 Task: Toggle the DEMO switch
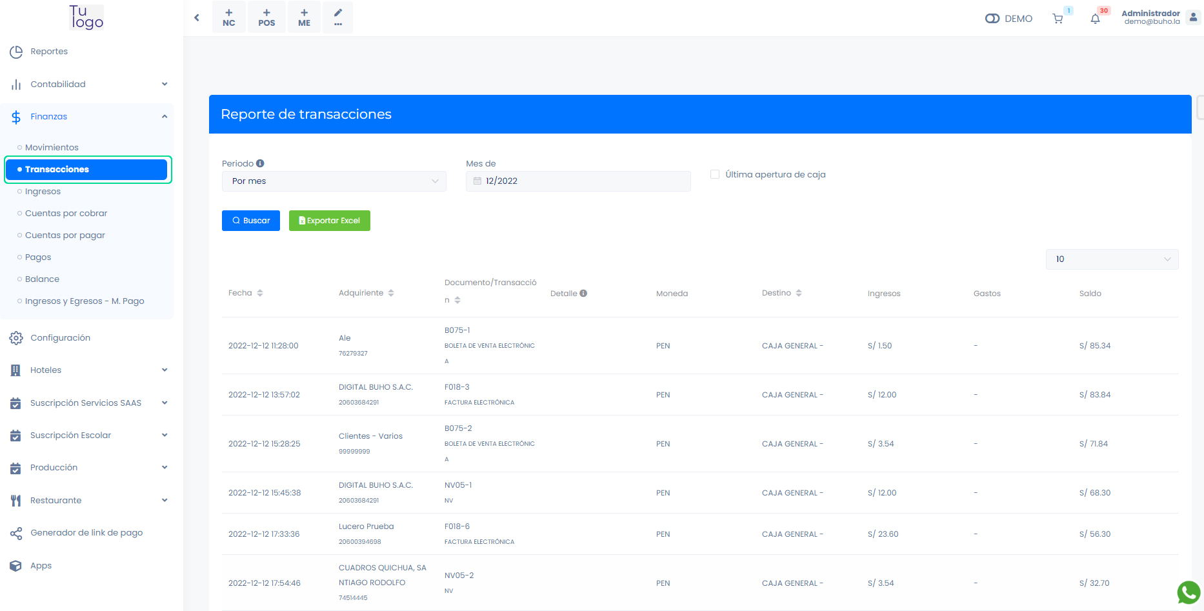[x=992, y=19]
